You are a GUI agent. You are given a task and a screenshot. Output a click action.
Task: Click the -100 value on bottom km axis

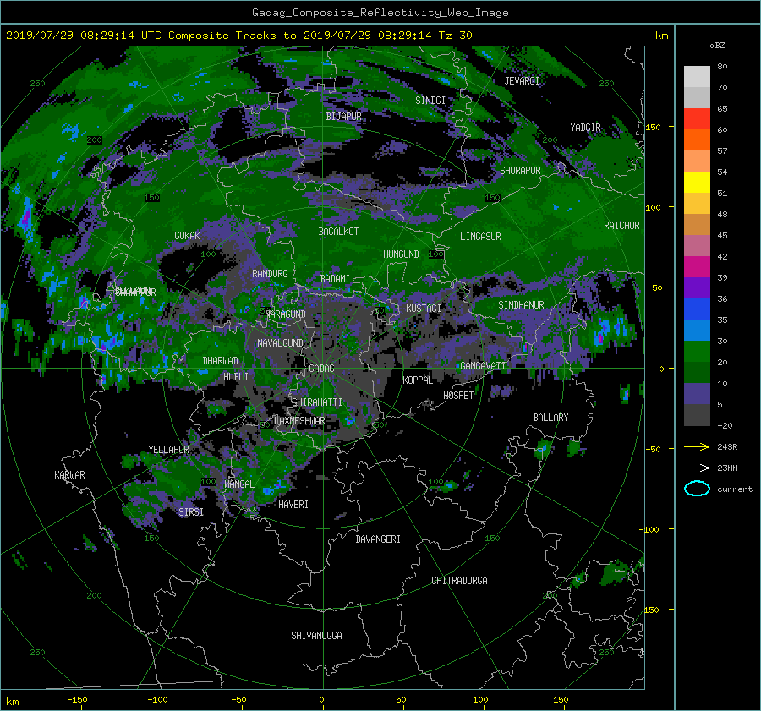[x=158, y=699]
